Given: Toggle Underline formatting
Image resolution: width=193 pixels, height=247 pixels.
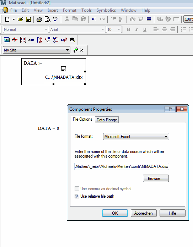Looking at the screenshot, I should 145,29.
